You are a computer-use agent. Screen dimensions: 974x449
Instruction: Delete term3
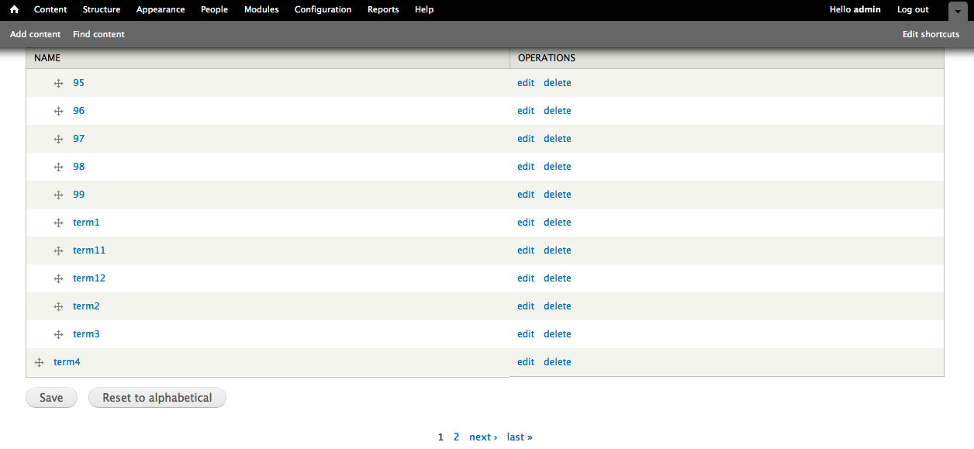point(558,334)
